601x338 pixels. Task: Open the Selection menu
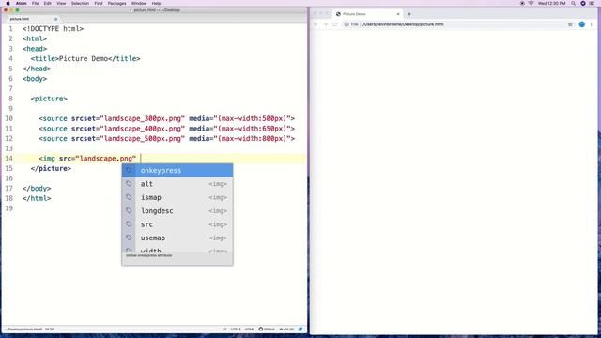click(80, 3)
